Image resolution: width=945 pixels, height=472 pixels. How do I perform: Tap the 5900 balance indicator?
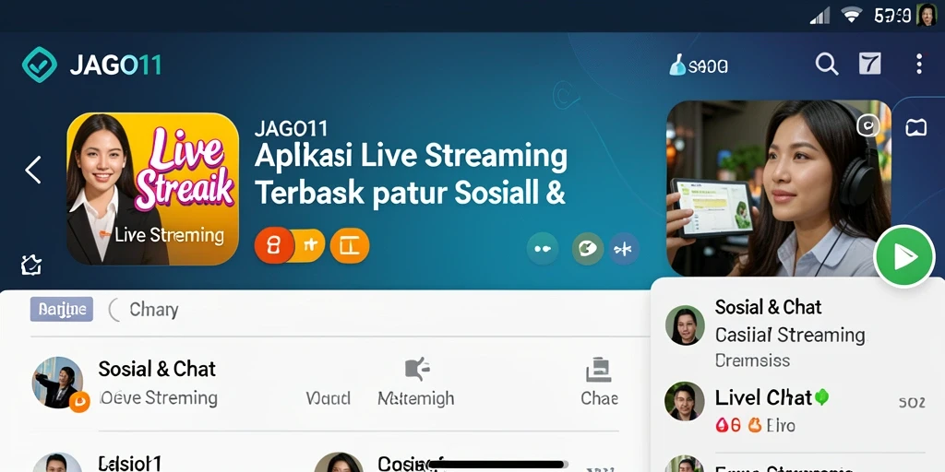(x=700, y=65)
